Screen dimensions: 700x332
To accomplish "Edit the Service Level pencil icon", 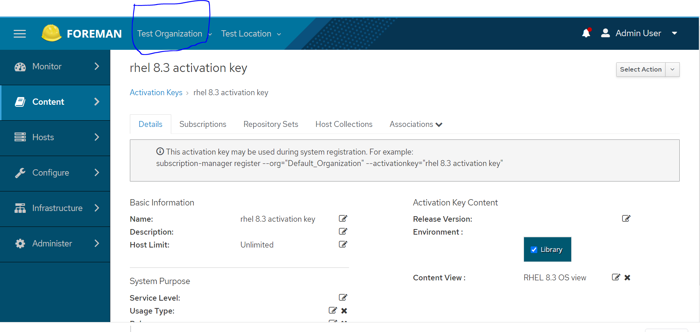I will (x=343, y=297).
